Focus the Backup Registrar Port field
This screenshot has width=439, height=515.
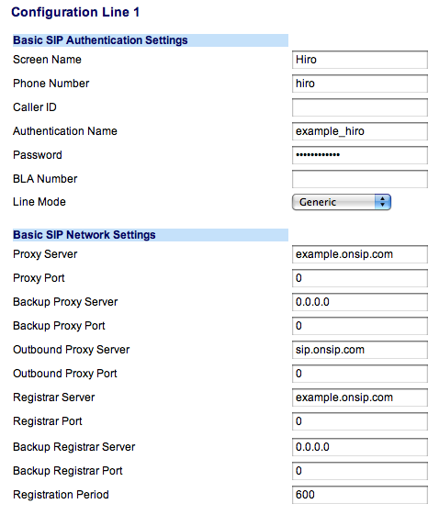pos(360,471)
